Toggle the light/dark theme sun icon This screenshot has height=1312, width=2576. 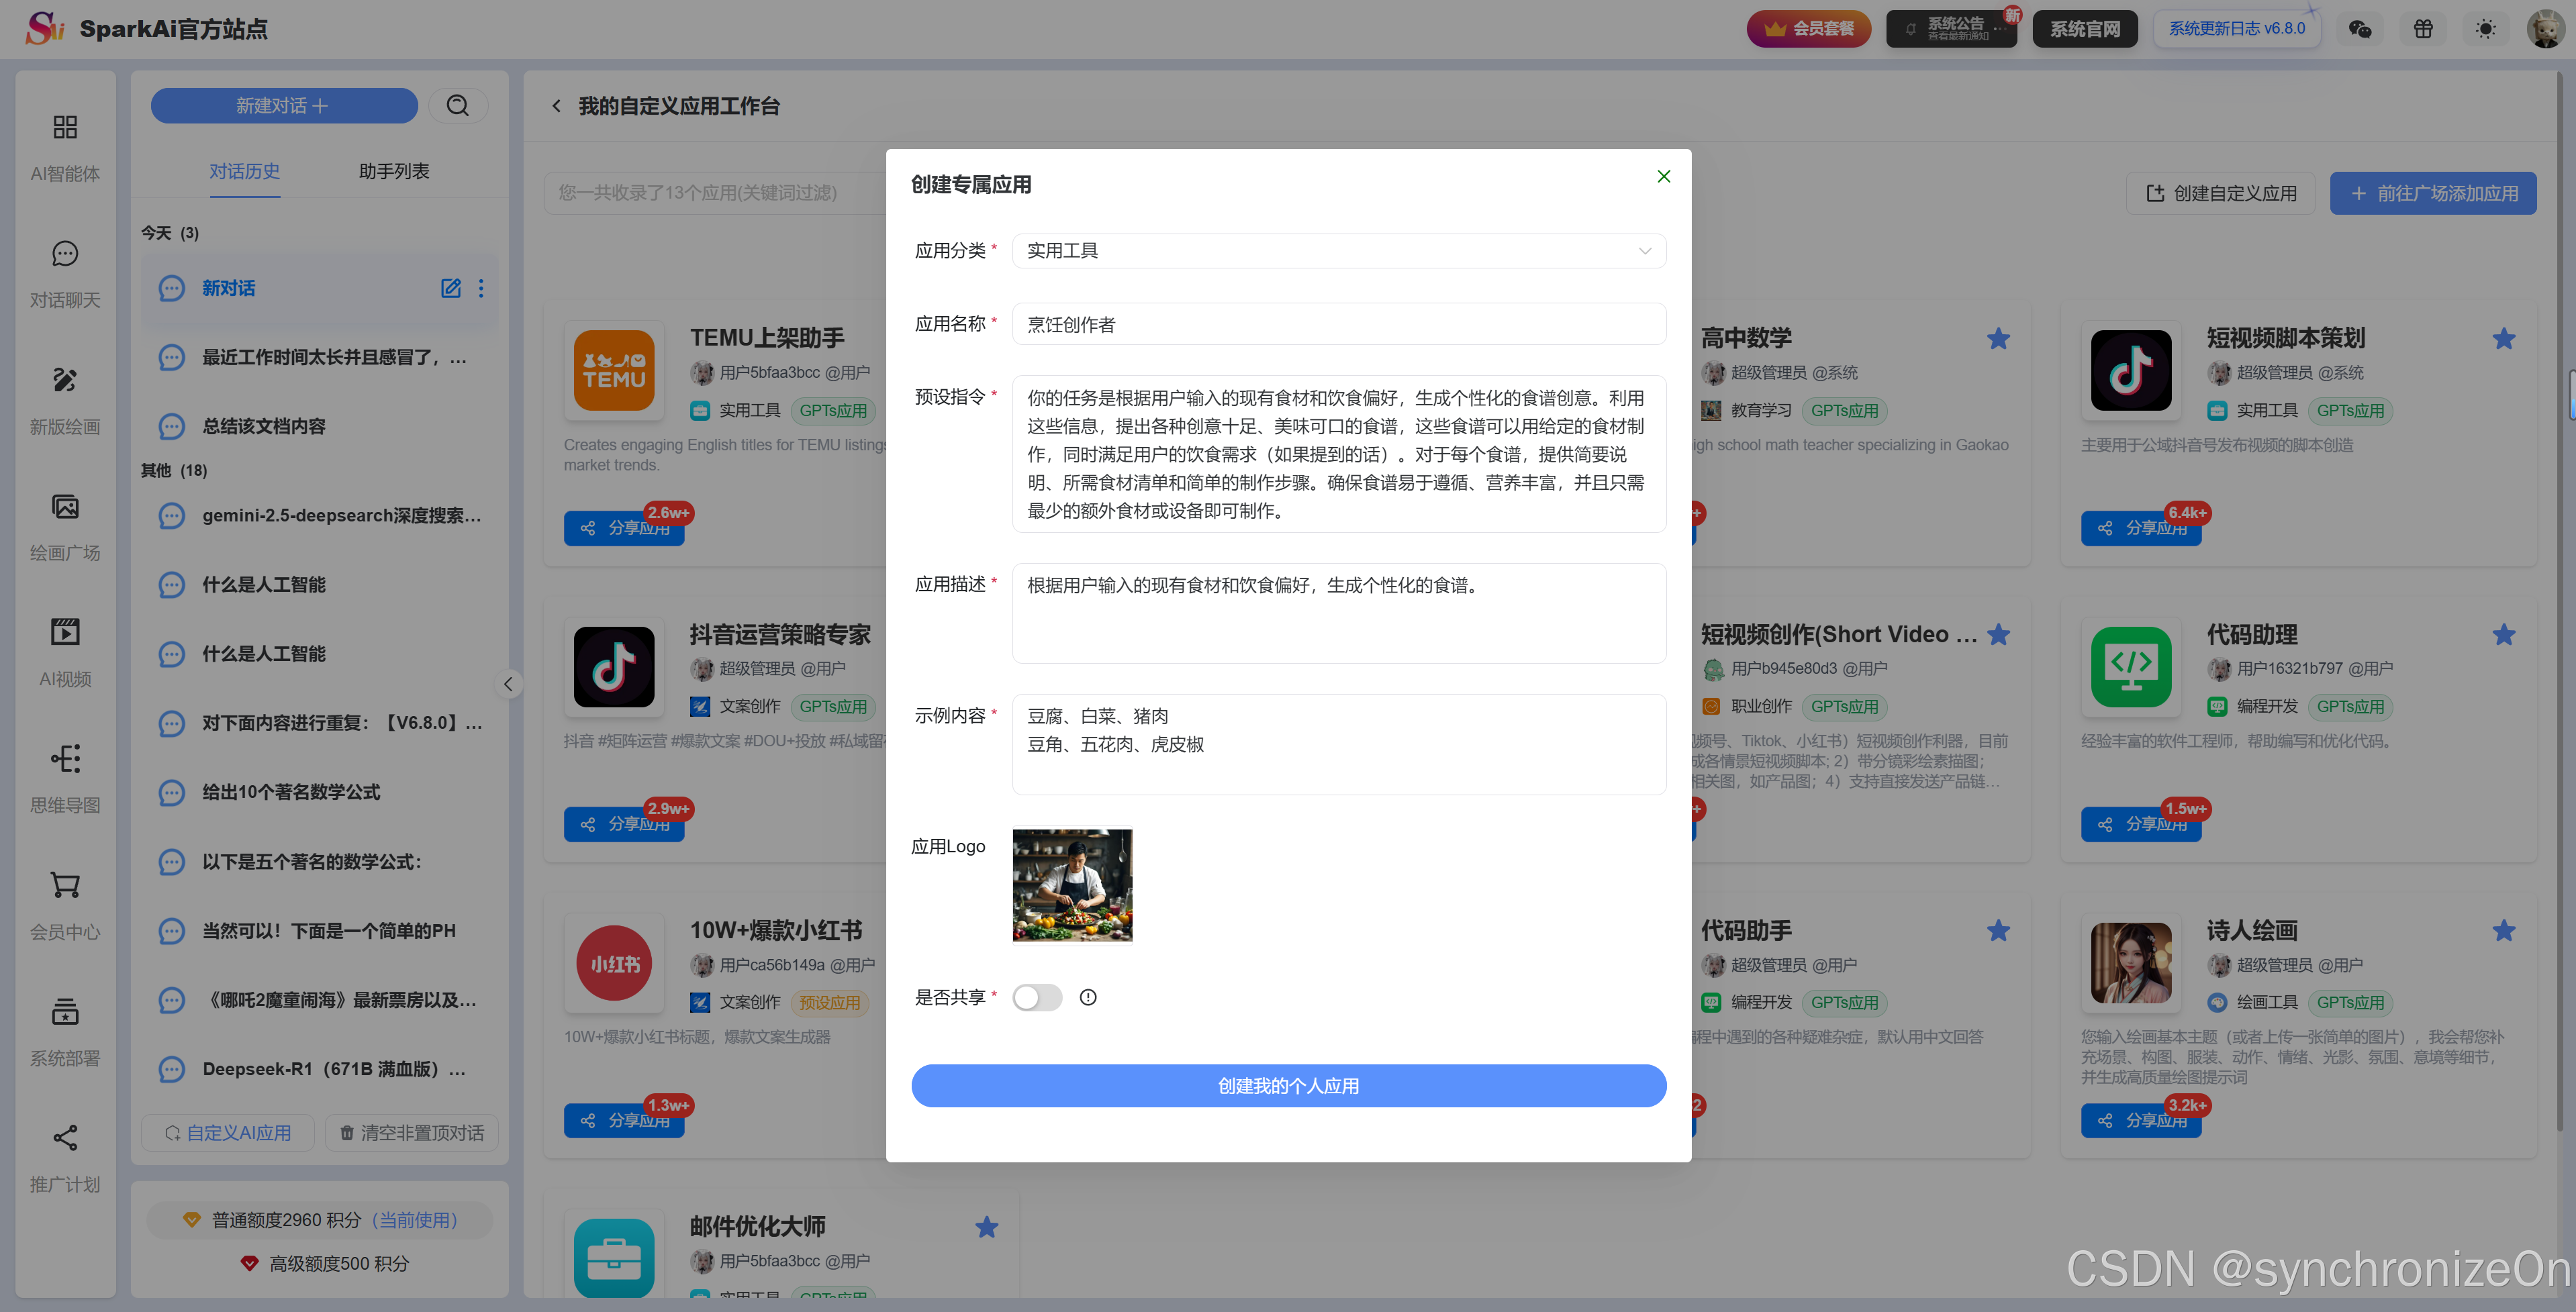(2485, 29)
